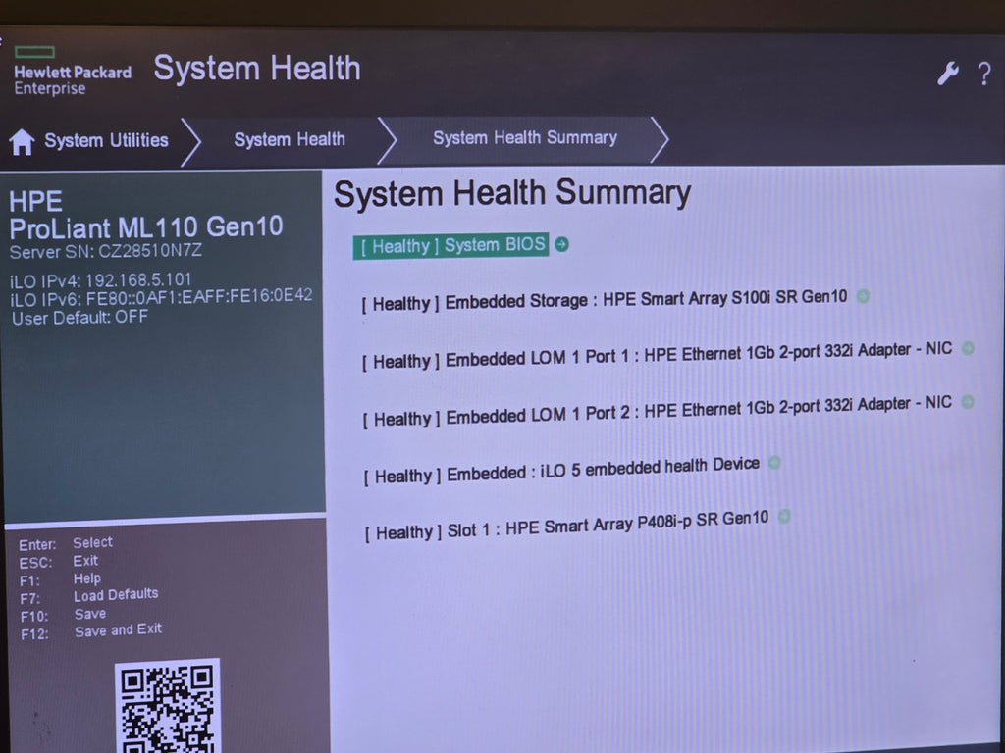The height and width of the screenshot is (753, 1005).
Task: Click the arrow icon beside iLO 5 health Device
Action: [774, 463]
